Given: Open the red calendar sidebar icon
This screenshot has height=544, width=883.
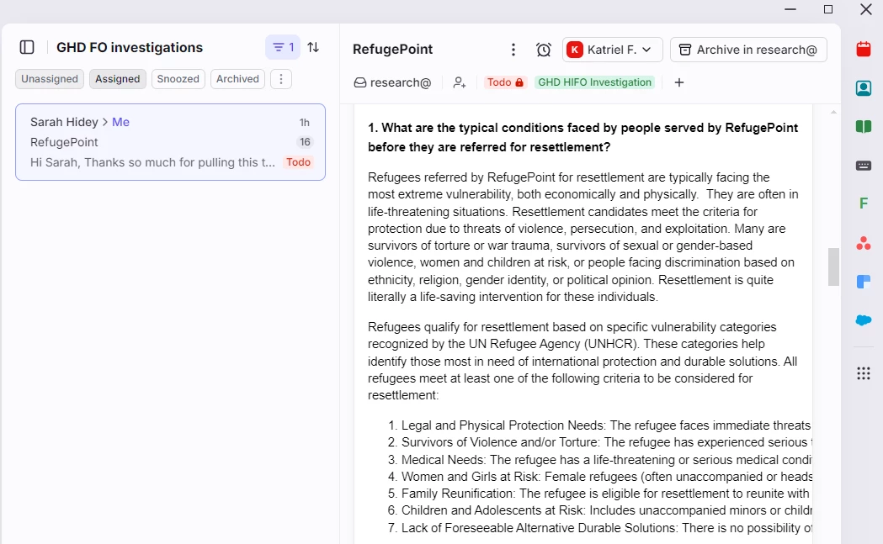Looking at the screenshot, I should (x=864, y=49).
